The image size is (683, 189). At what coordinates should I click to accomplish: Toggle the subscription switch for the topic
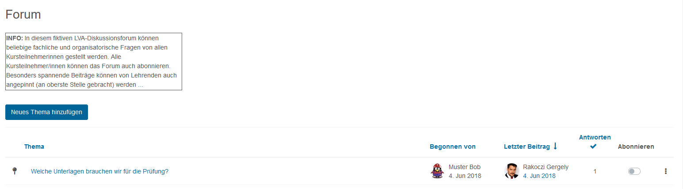[634, 171]
